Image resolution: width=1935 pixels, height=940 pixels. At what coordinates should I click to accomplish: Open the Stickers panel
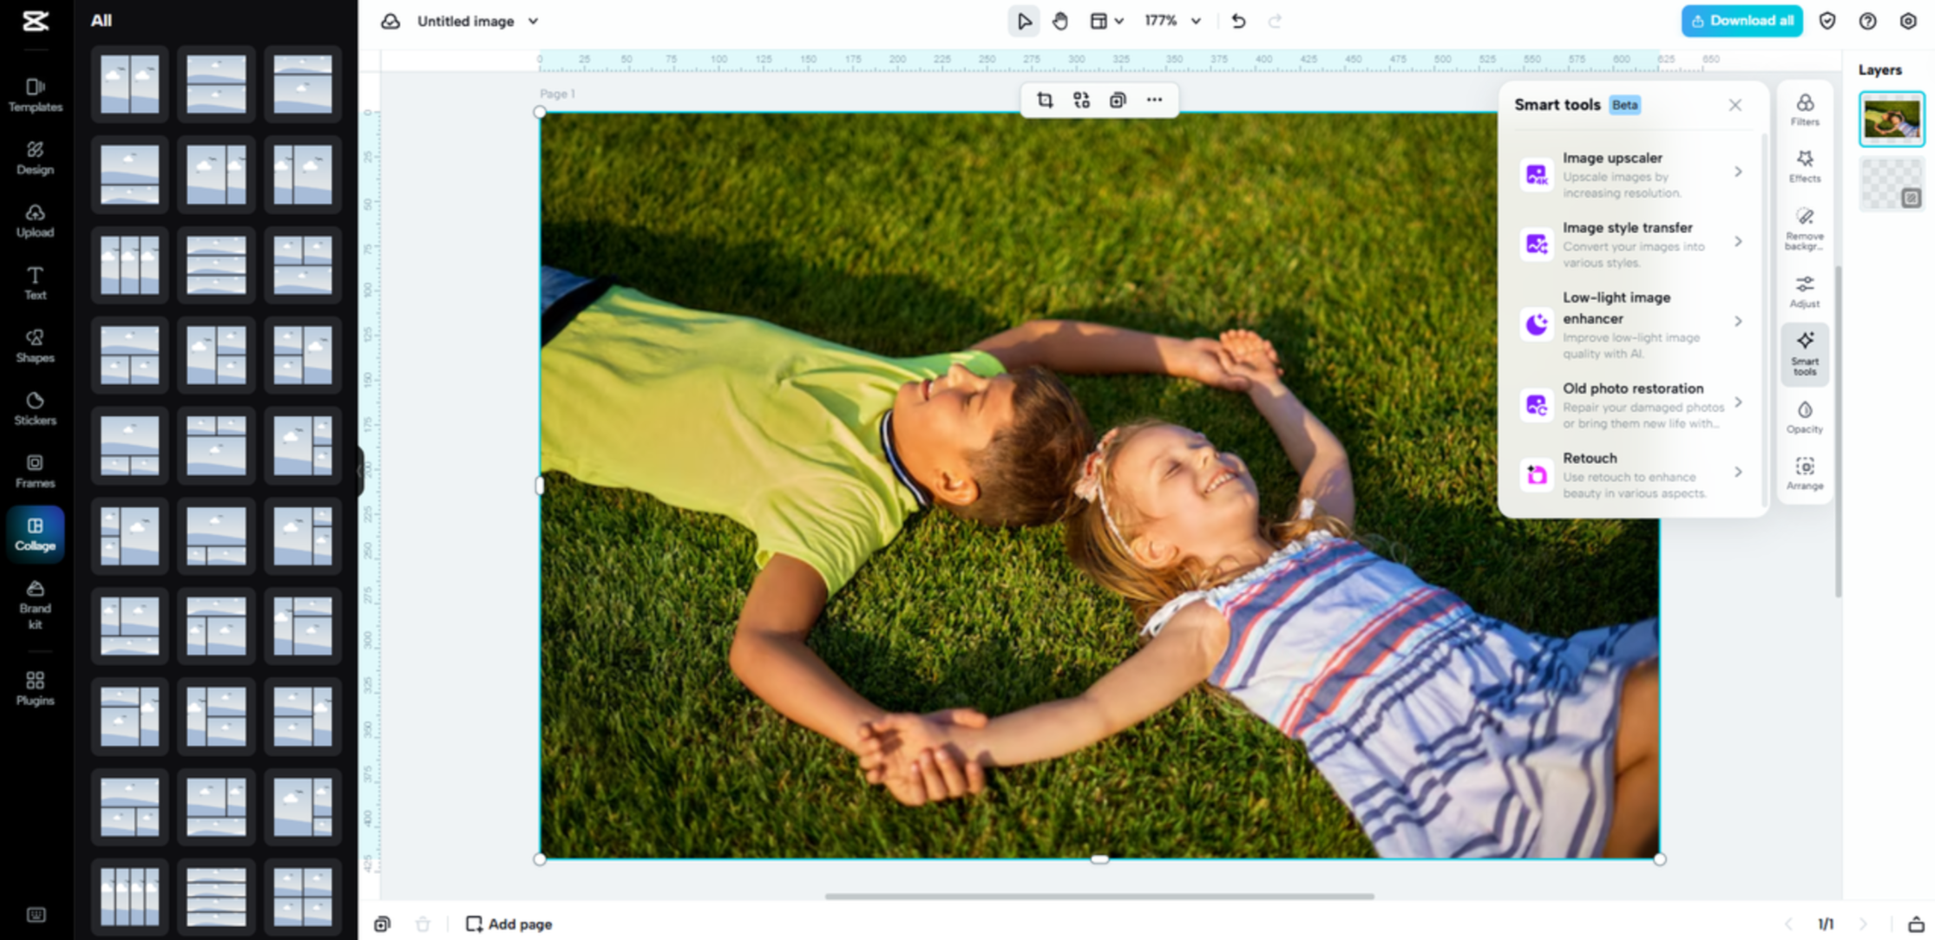(35, 408)
